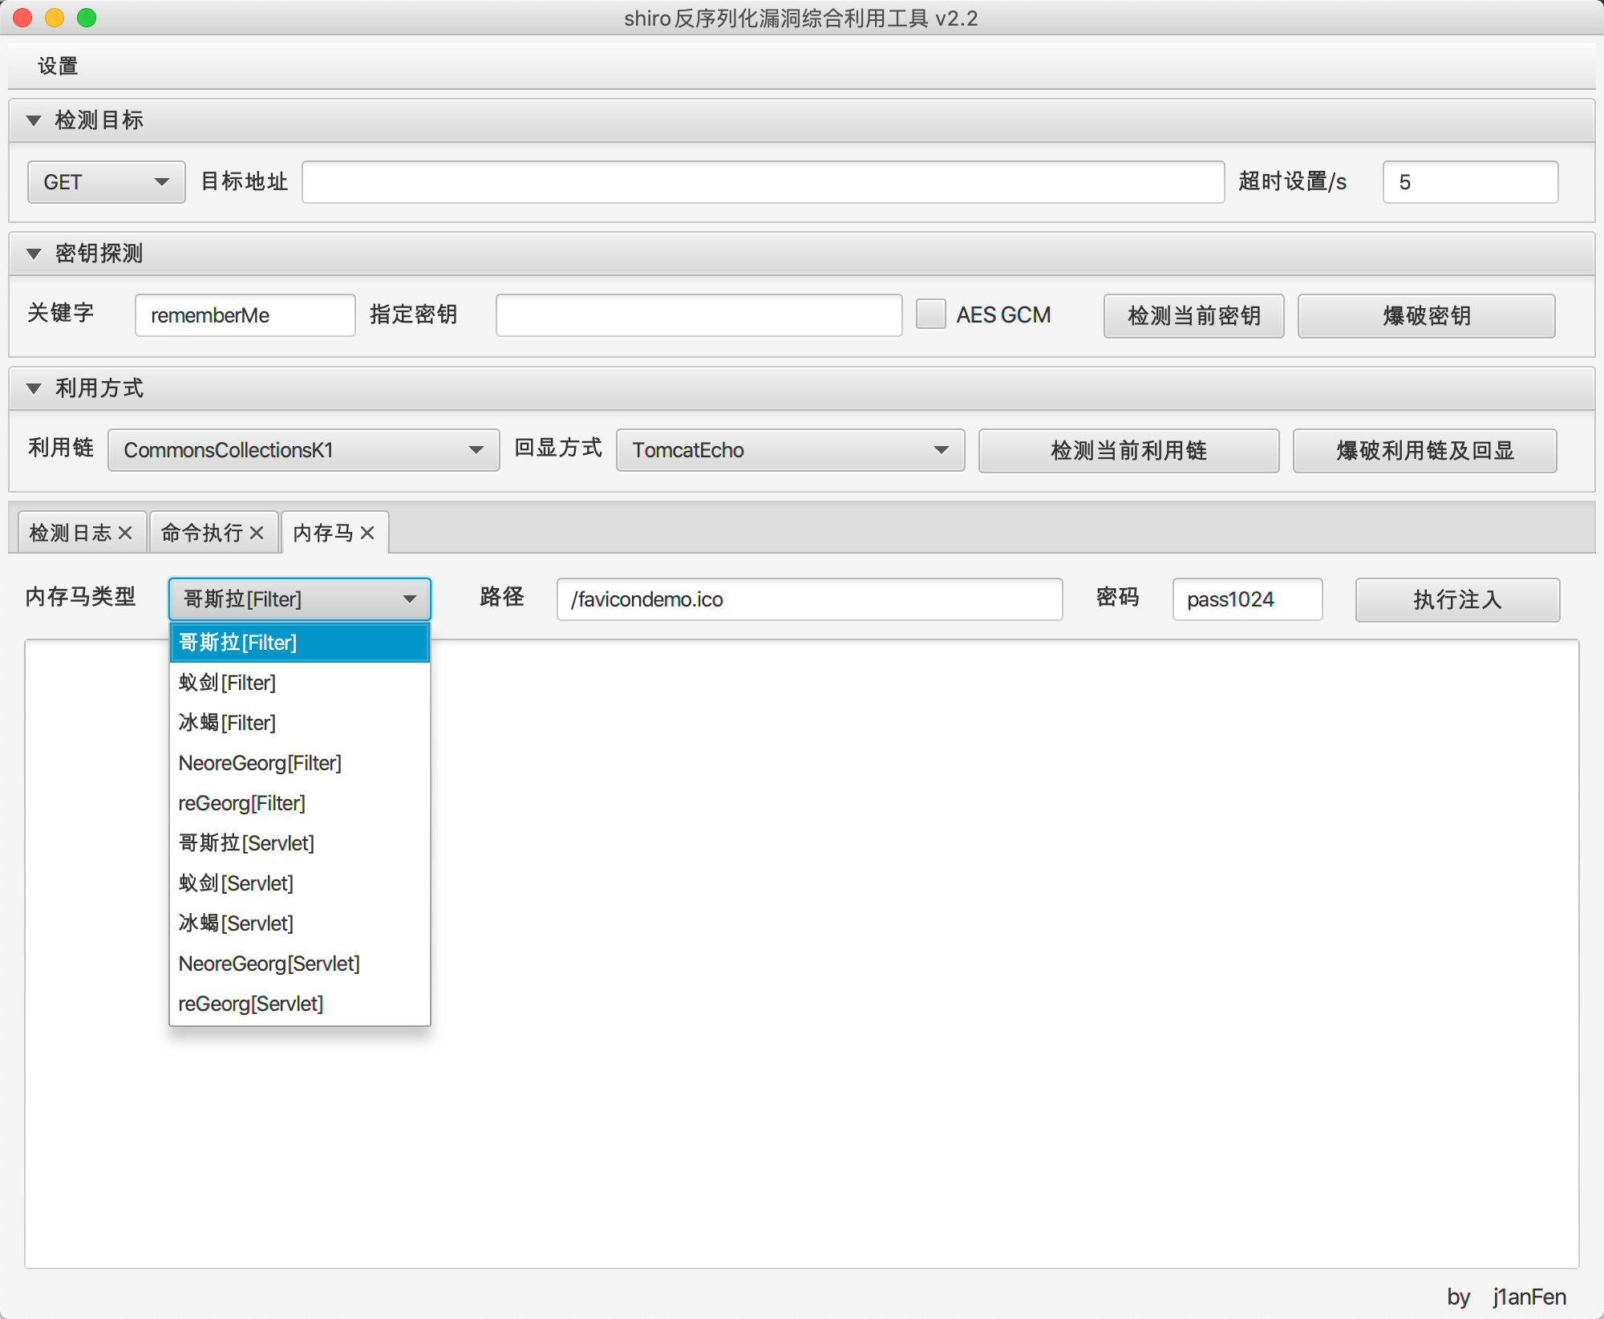Focus the 目标地址 URL input field
1604x1319 pixels.
762,182
